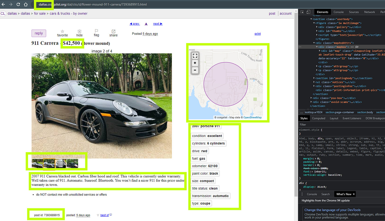Toggle the DevTools device toolbar icon
This screenshot has height=221, width=385.
(x=308, y=12)
